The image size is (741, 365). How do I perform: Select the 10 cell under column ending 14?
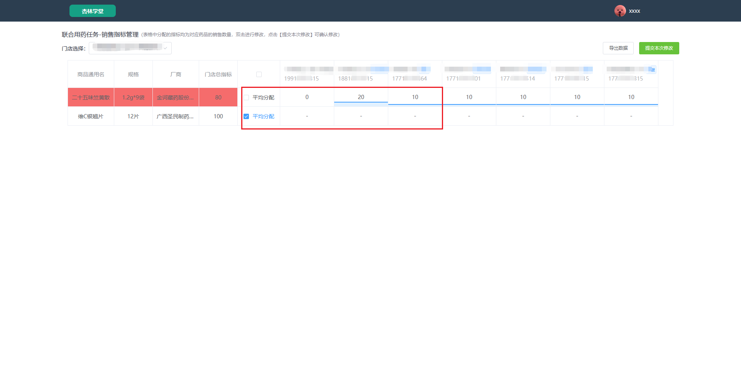(x=523, y=97)
